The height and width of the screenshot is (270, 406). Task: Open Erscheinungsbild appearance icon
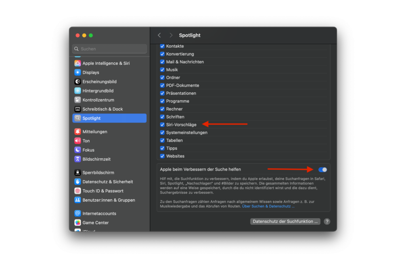click(x=78, y=81)
